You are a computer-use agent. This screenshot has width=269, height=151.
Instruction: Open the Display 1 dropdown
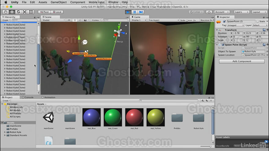point(138,20)
